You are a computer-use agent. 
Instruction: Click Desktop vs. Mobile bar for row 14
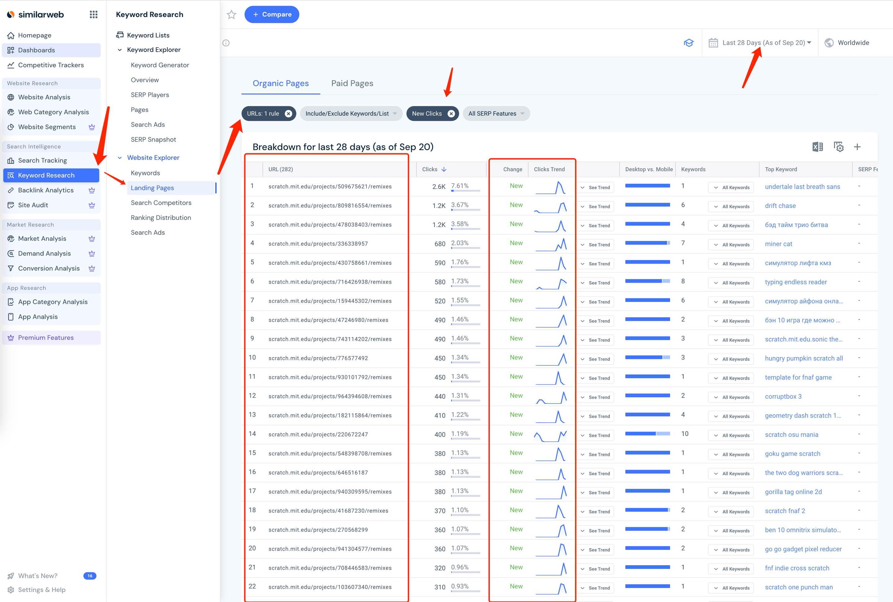coord(647,434)
